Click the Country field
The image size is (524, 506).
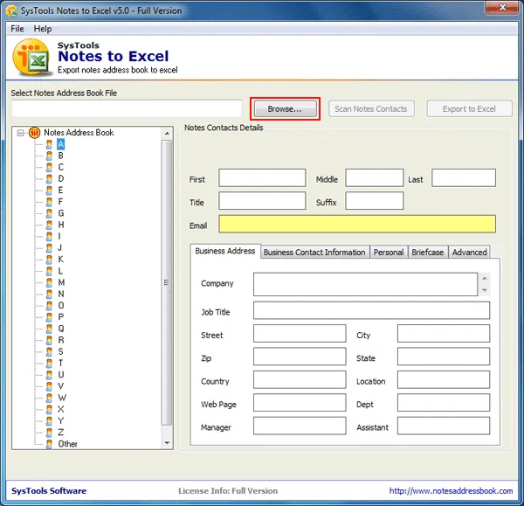(x=300, y=379)
